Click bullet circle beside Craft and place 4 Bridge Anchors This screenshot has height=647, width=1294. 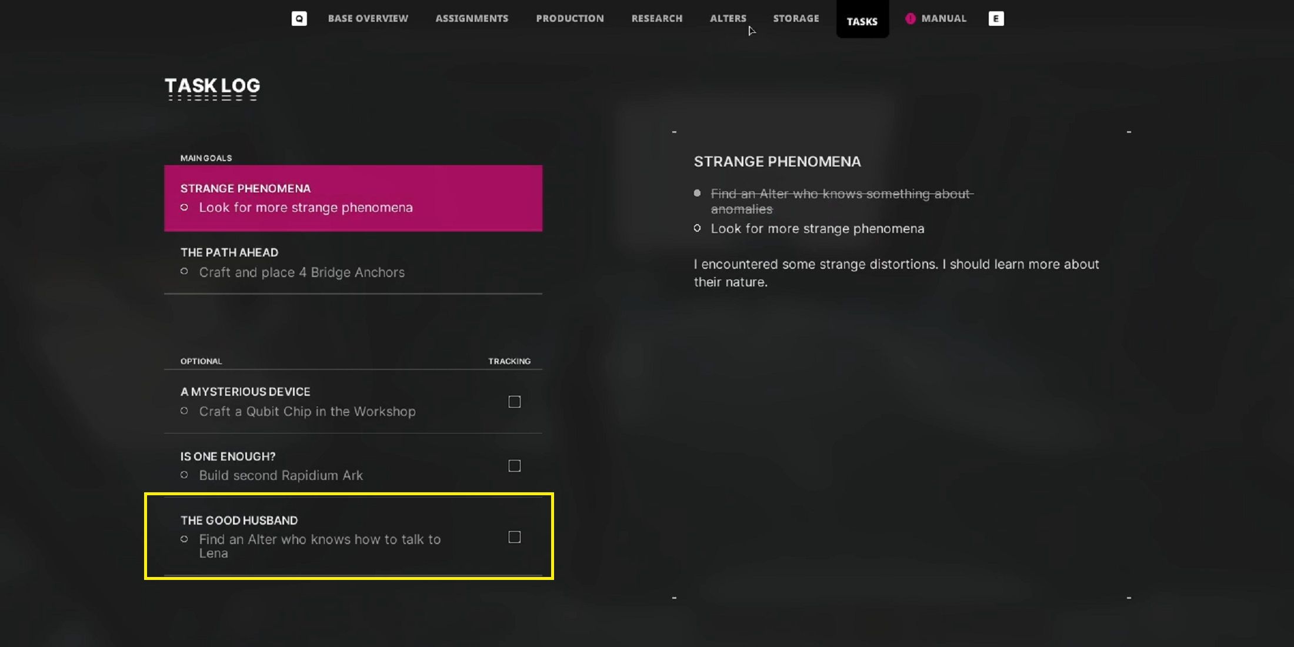pos(184,272)
